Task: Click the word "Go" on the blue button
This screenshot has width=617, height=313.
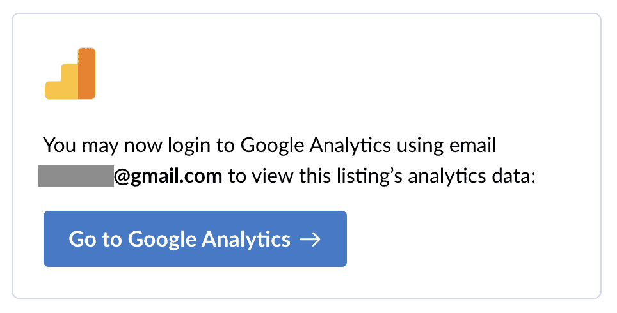Action: [x=82, y=239]
